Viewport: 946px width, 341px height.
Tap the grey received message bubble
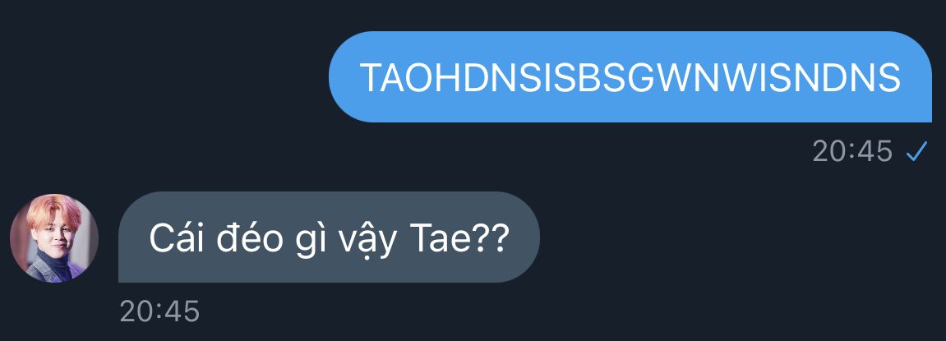click(329, 237)
